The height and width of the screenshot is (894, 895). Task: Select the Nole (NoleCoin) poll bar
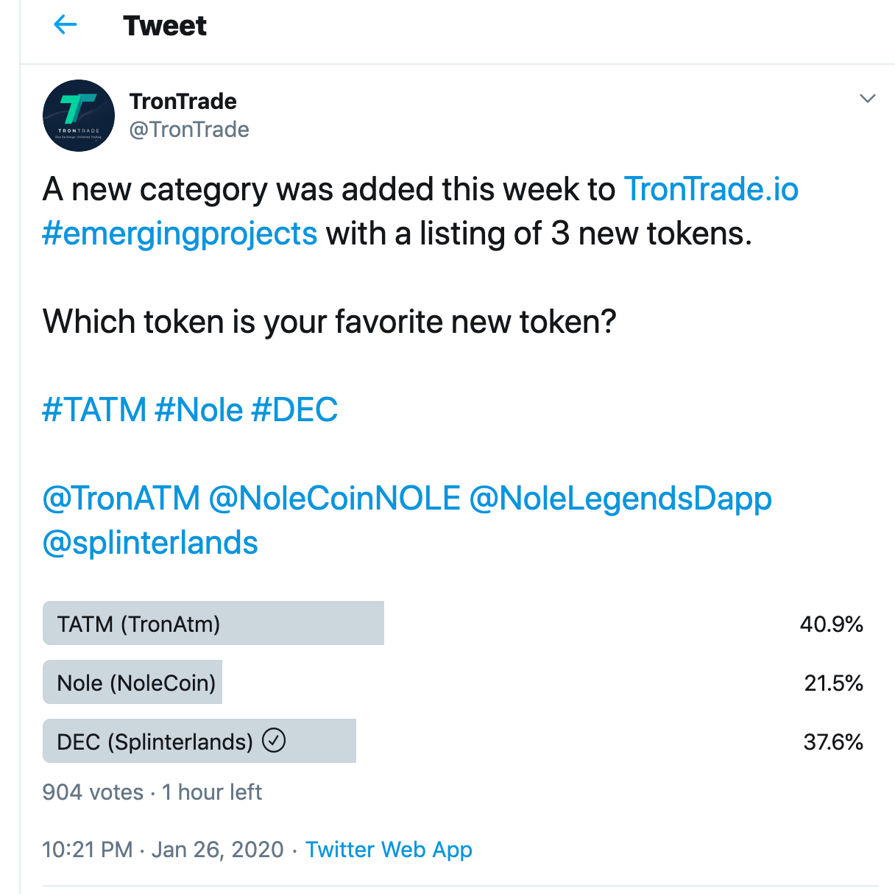click(132, 682)
